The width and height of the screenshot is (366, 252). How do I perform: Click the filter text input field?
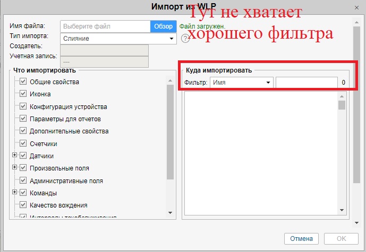click(307, 83)
